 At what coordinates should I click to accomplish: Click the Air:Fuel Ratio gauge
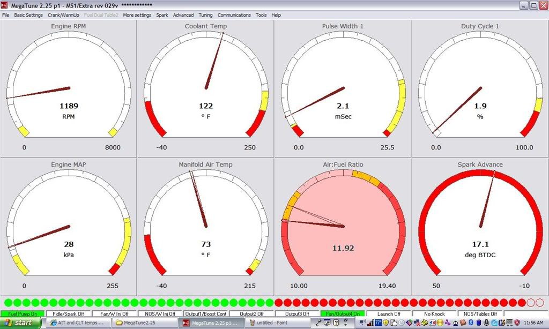pos(343,227)
